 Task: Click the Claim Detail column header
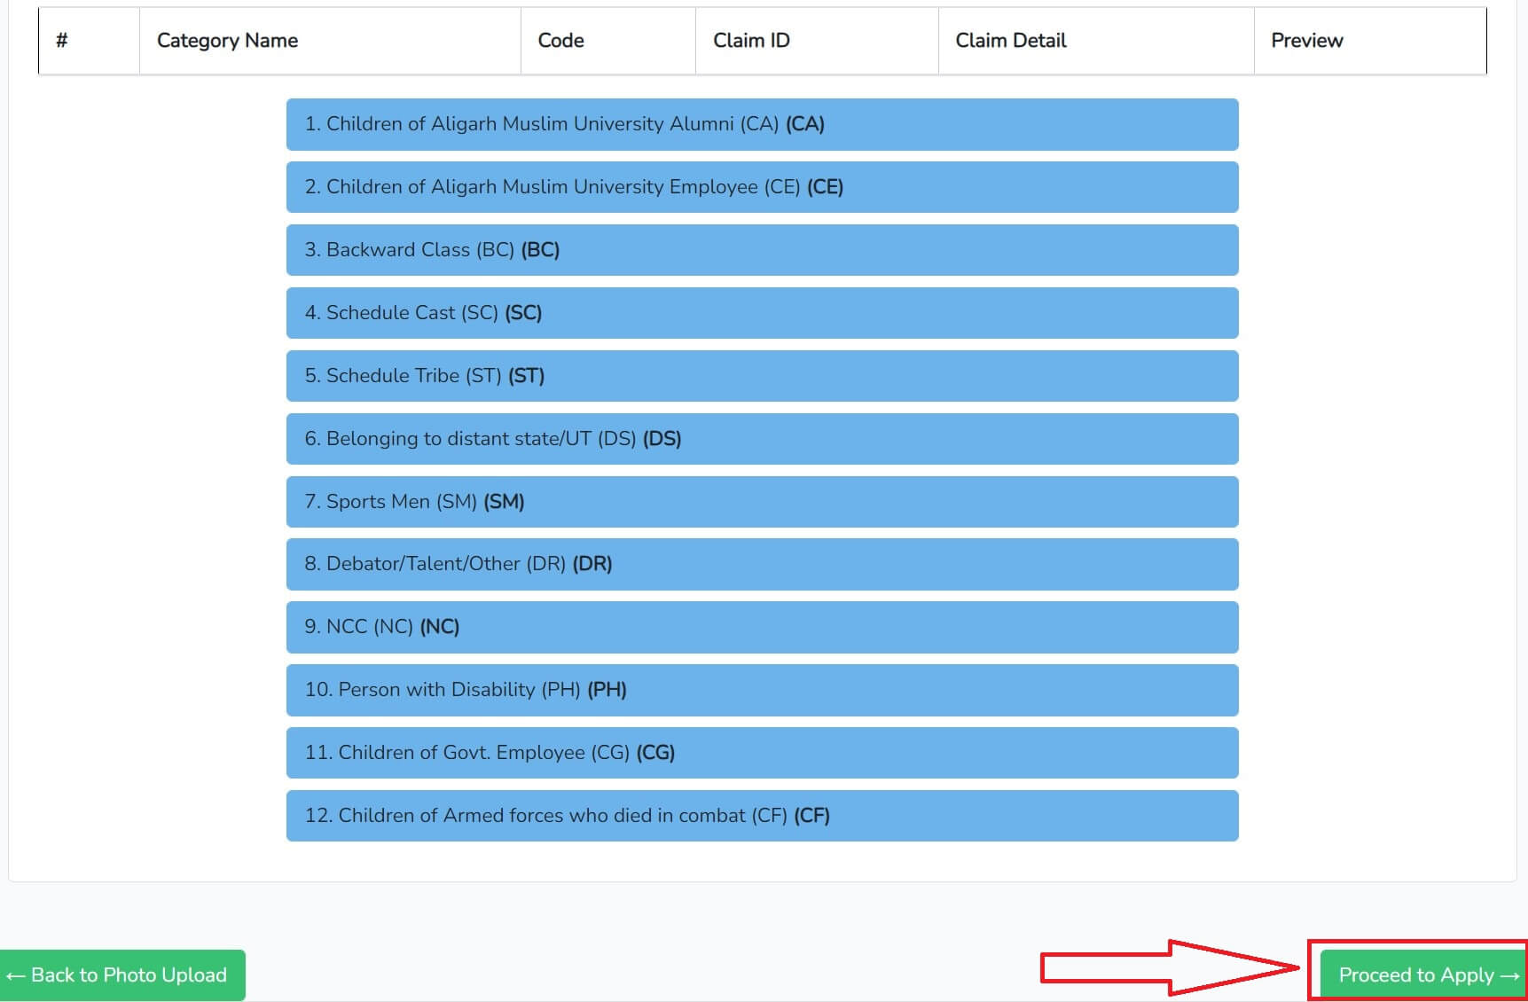point(1096,41)
